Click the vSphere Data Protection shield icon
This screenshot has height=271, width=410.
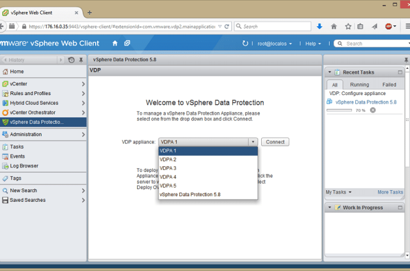tap(5, 122)
